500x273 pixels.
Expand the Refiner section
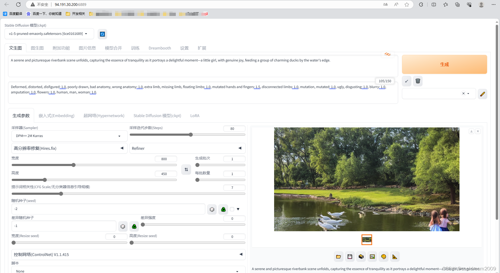187,148
